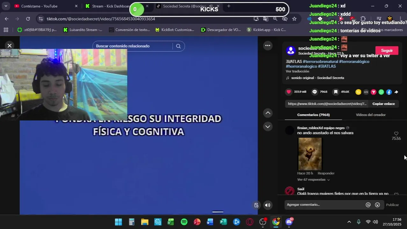Open Opera browser from taskbar
Viewport: 407px width, 229px height.
pos(250,222)
